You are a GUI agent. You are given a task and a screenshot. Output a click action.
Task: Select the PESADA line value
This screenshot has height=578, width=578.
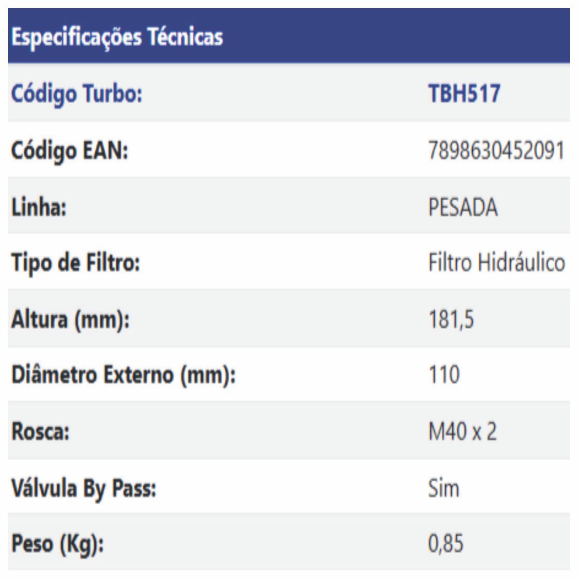(x=463, y=208)
